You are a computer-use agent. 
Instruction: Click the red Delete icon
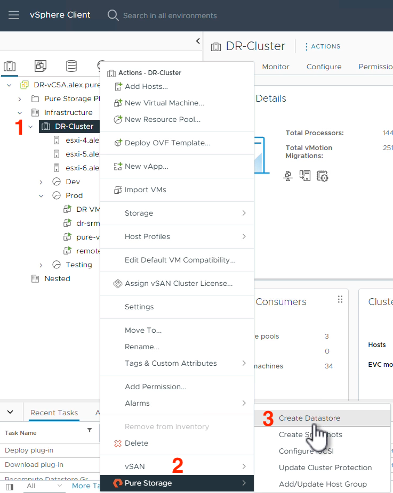(118, 443)
